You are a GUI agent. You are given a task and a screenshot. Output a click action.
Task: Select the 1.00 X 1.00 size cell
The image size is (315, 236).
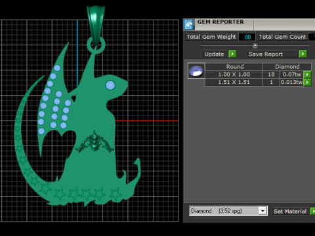coord(234,75)
